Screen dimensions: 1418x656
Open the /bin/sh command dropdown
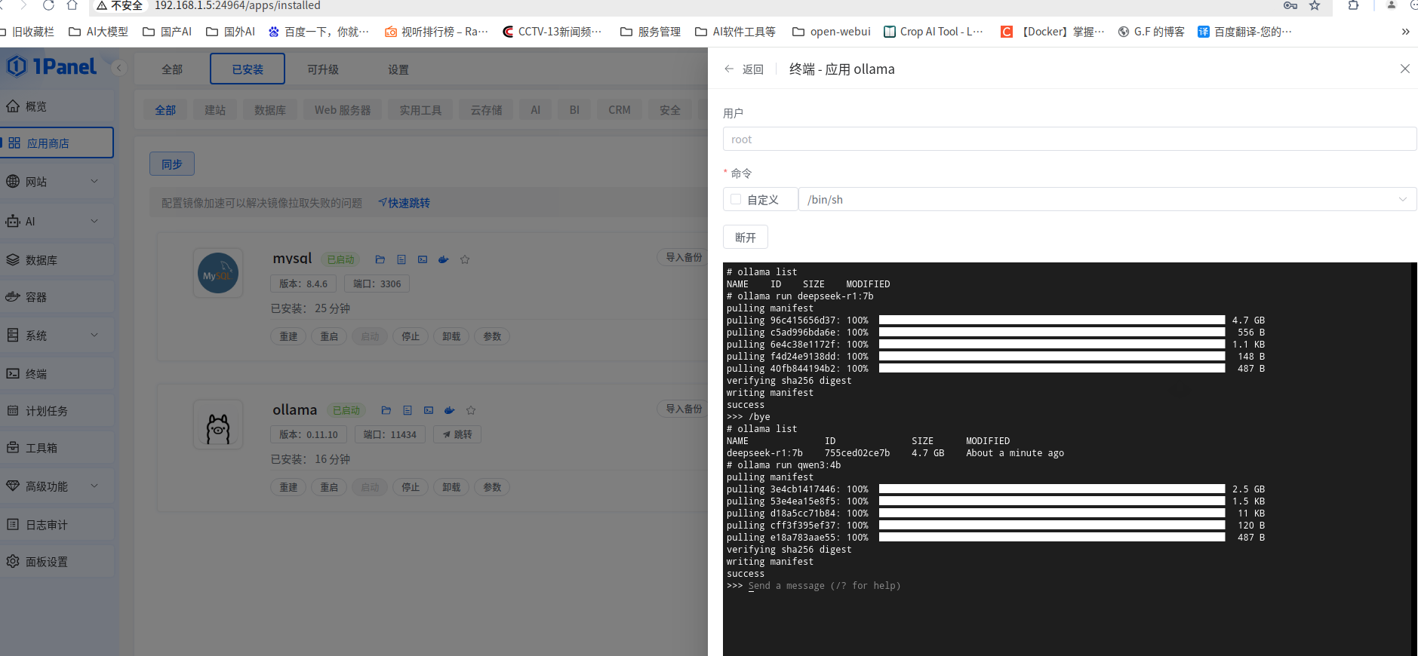pyautogui.click(x=1107, y=199)
